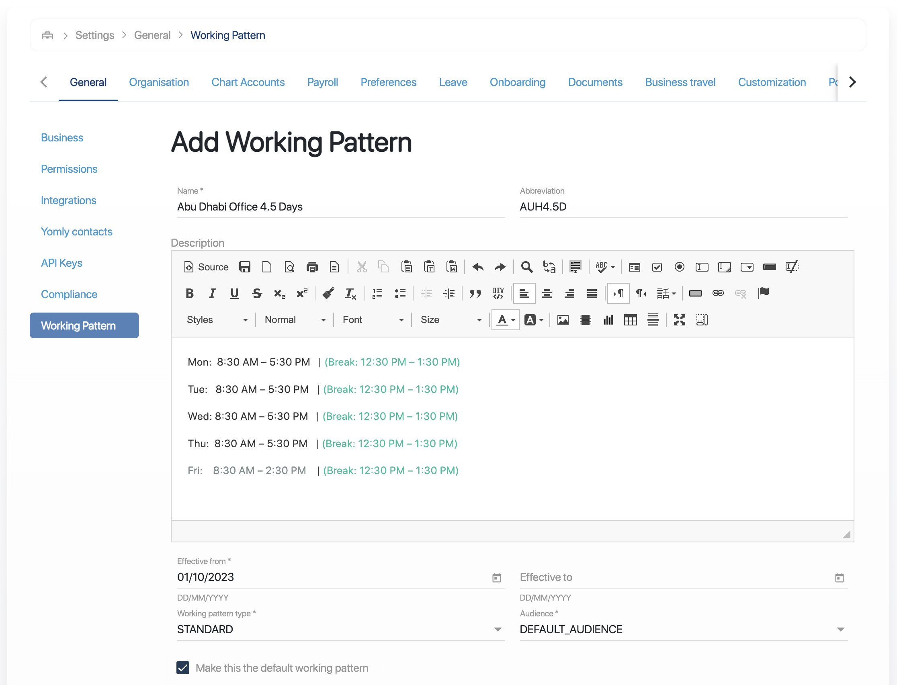Insert an image into description
Image resolution: width=897 pixels, height=685 pixels.
(563, 320)
